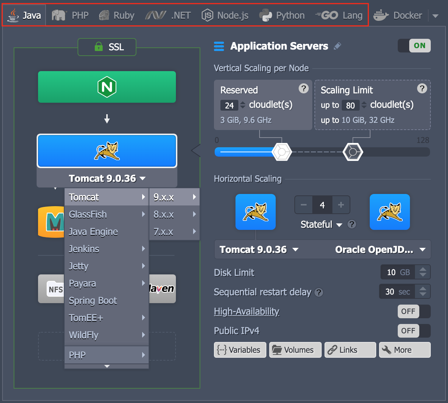
Task: Expand the 7.x.x version submenu
Action: click(174, 231)
